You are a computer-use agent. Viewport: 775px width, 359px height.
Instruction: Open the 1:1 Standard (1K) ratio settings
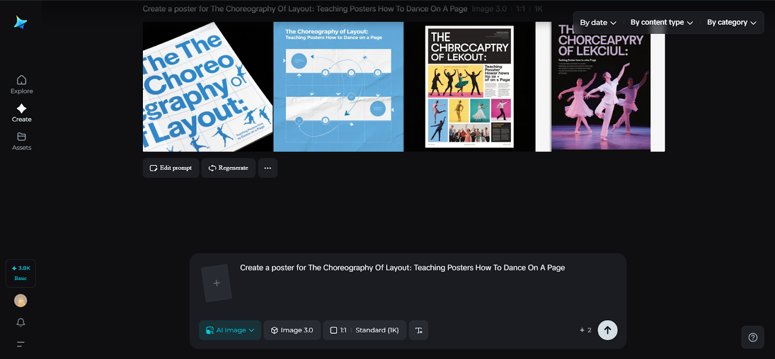(x=365, y=330)
